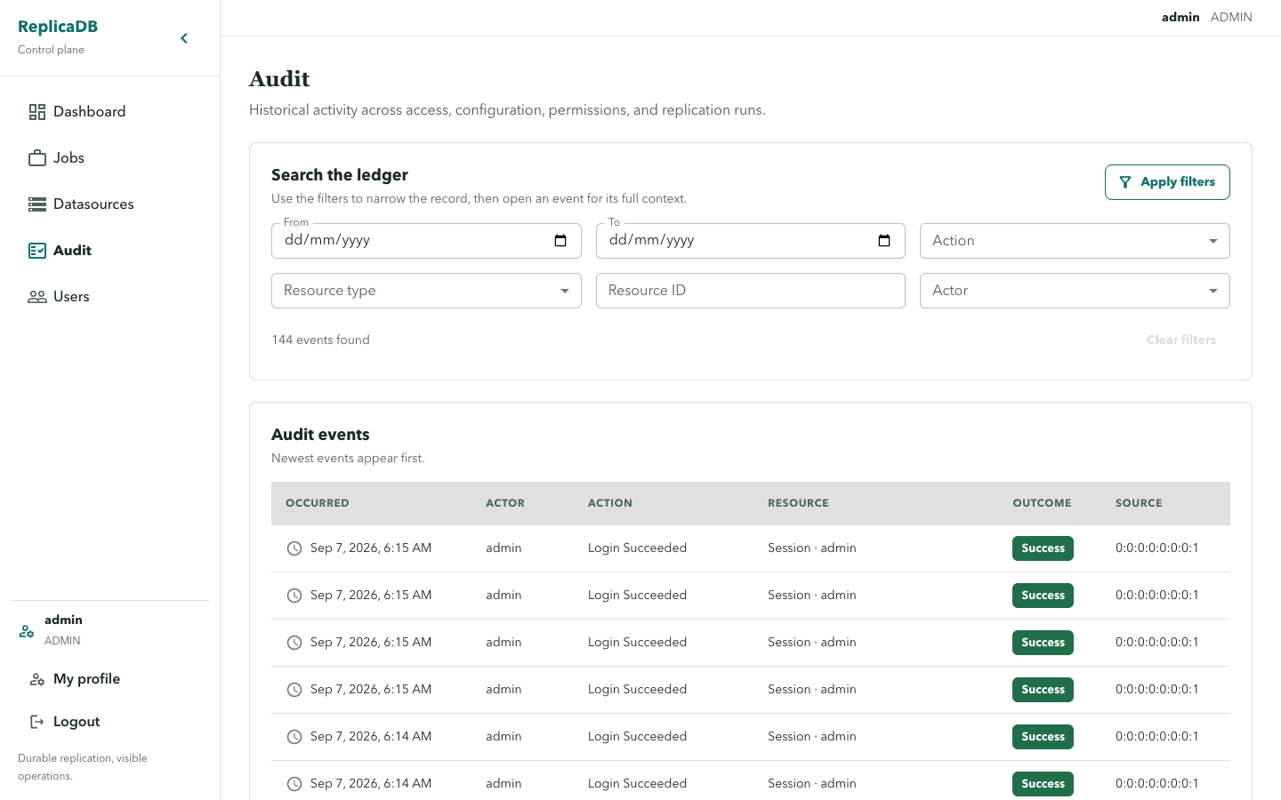Click the OCCURRED column header
This screenshot has width=1281, height=800.
[x=318, y=503]
